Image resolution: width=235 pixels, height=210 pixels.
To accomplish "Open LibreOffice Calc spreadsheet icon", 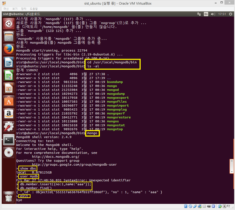I will click(x=8, y=75).
